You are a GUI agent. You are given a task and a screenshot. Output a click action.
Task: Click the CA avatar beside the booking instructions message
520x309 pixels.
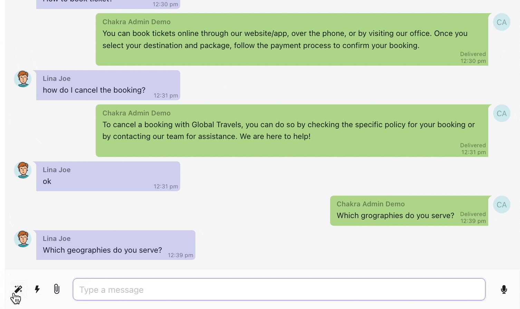tap(501, 22)
